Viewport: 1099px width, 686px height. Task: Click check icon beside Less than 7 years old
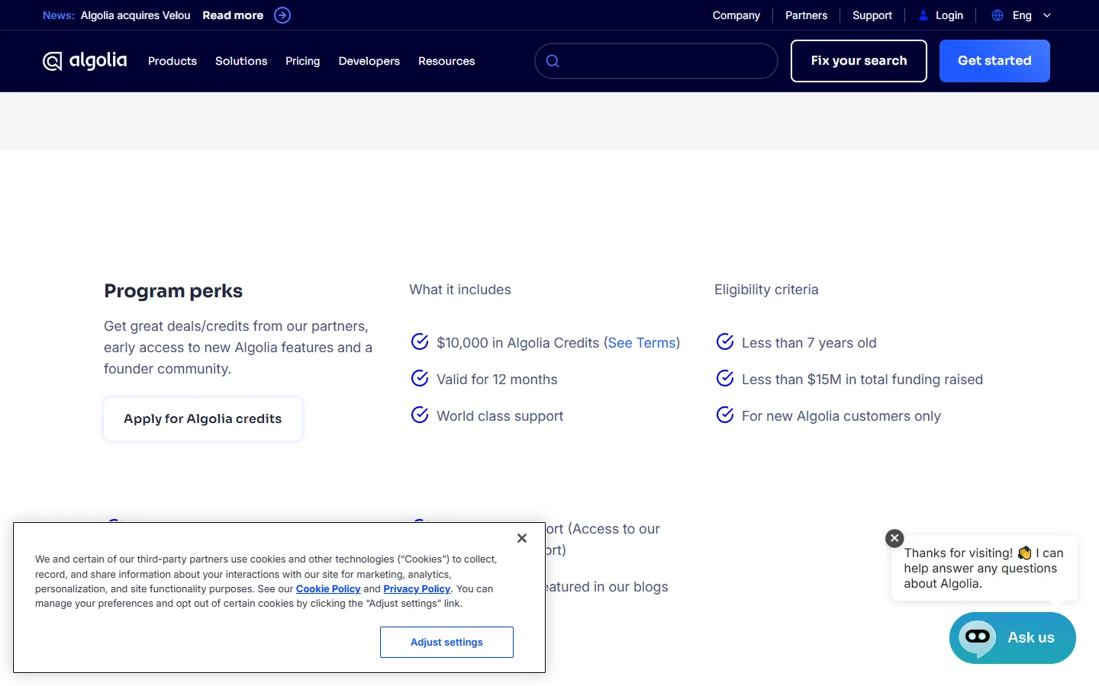[725, 341]
